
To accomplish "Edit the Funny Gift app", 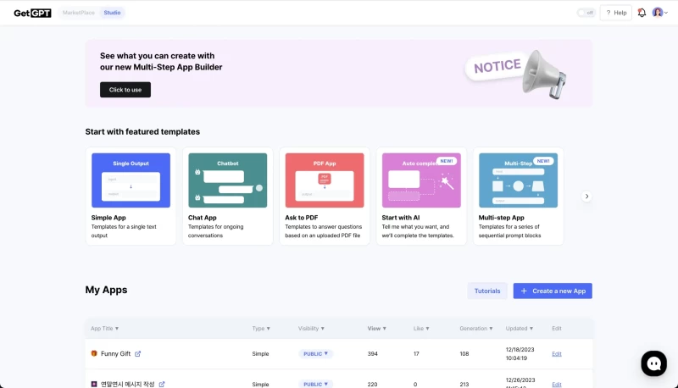I will point(557,353).
